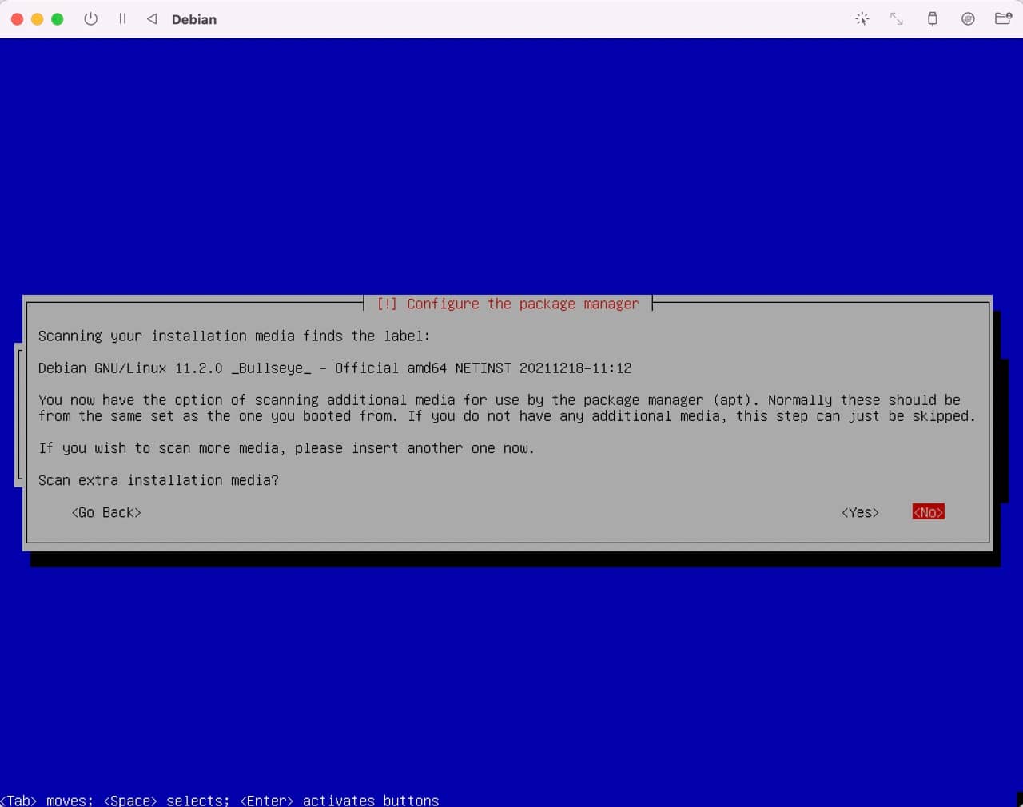Pause the Debian virtual machine

[122, 18]
